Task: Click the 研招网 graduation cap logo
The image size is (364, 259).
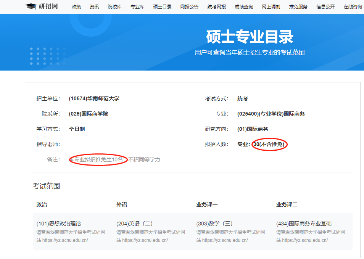Action: (x=31, y=6)
